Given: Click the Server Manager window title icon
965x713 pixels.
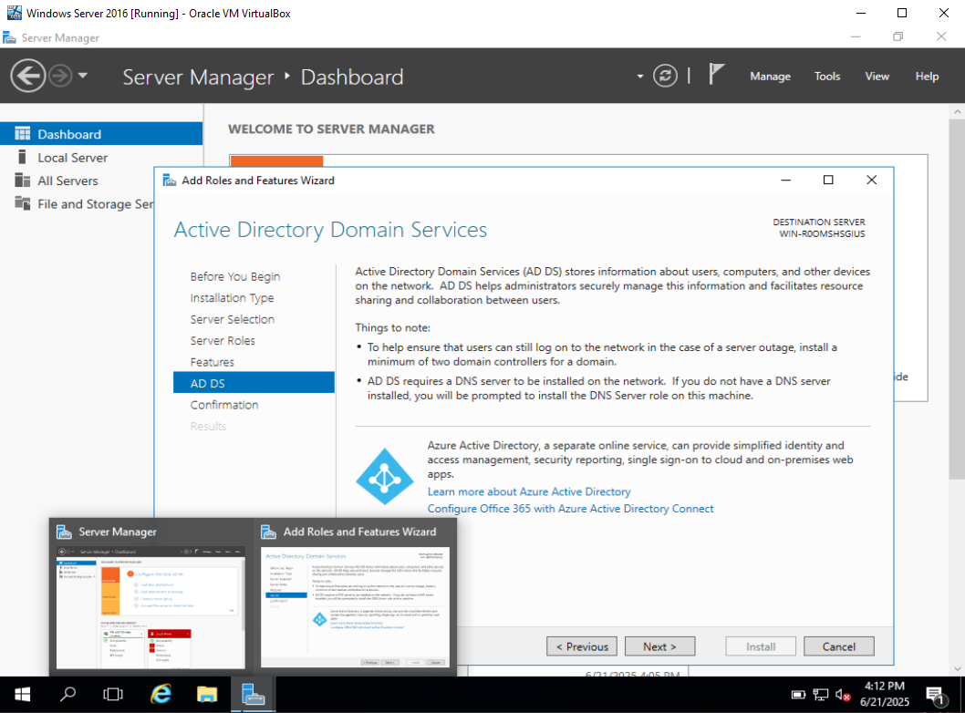Looking at the screenshot, I should pyautogui.click(x=9, y=37).
